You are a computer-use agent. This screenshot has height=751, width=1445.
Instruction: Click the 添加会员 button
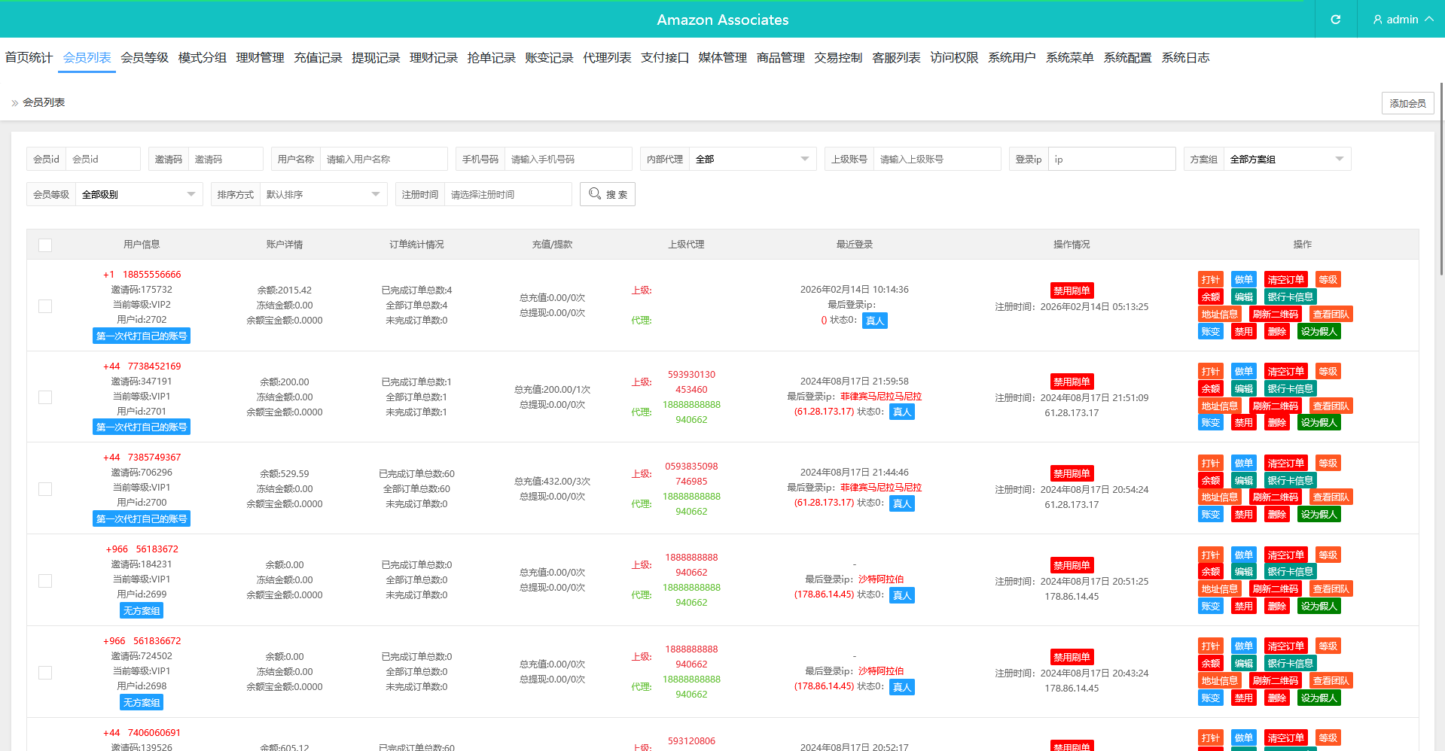coord(1407,103)
